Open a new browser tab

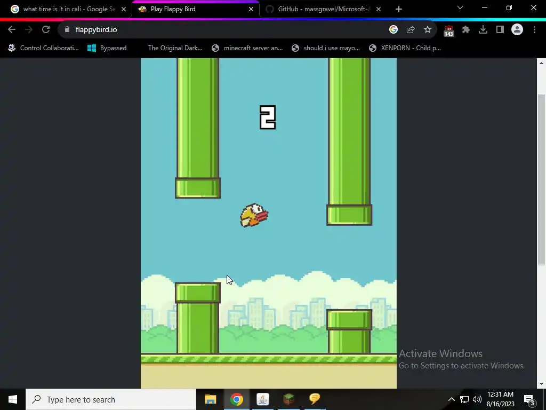[x=399, y=9]
